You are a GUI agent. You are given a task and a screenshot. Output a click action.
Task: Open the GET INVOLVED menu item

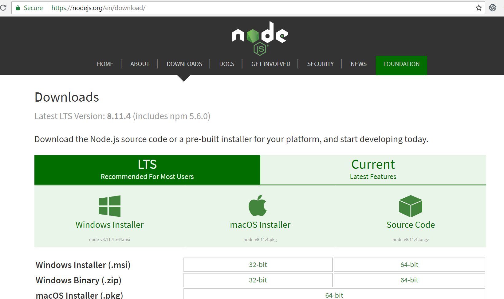(271, 64)
